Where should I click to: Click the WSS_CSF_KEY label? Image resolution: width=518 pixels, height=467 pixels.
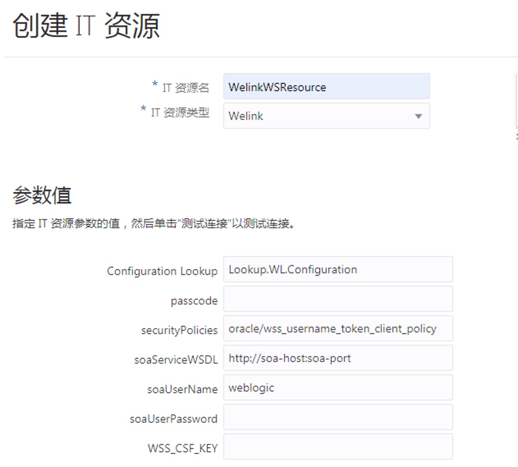tap(183, 449)
